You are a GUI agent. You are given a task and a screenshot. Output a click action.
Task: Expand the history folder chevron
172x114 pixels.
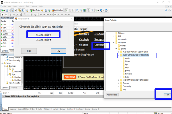click(x=121, y=61)
